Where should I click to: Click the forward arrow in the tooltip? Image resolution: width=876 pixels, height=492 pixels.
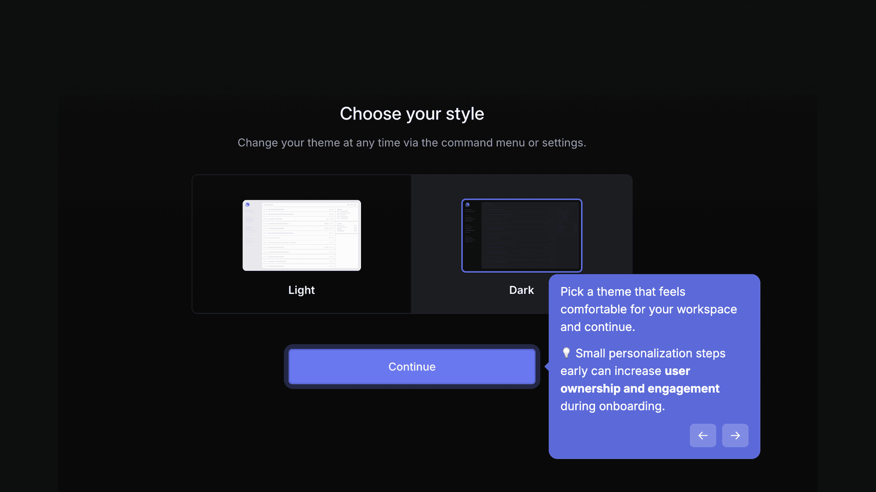735,435
